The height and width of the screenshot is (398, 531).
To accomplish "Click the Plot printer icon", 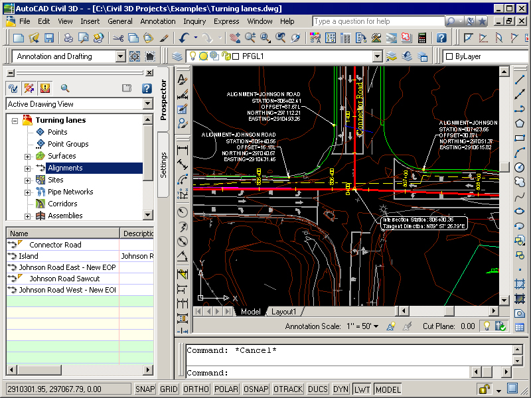I will pos(69,38).
